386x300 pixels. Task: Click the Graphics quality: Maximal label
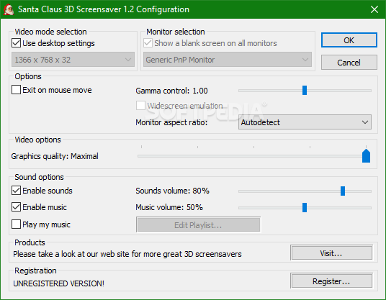click(x=55, y=156)
